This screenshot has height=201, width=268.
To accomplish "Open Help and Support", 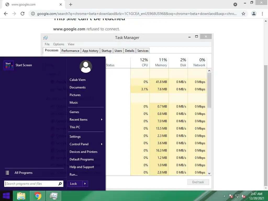I will tap(82, 167).
